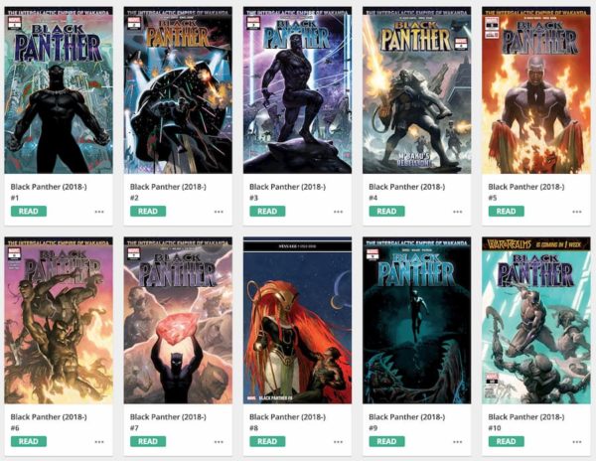Show more options for Black Panther #5
This screenshot has height=461, width=596.
pyautogui.click(x=576, y=212)
